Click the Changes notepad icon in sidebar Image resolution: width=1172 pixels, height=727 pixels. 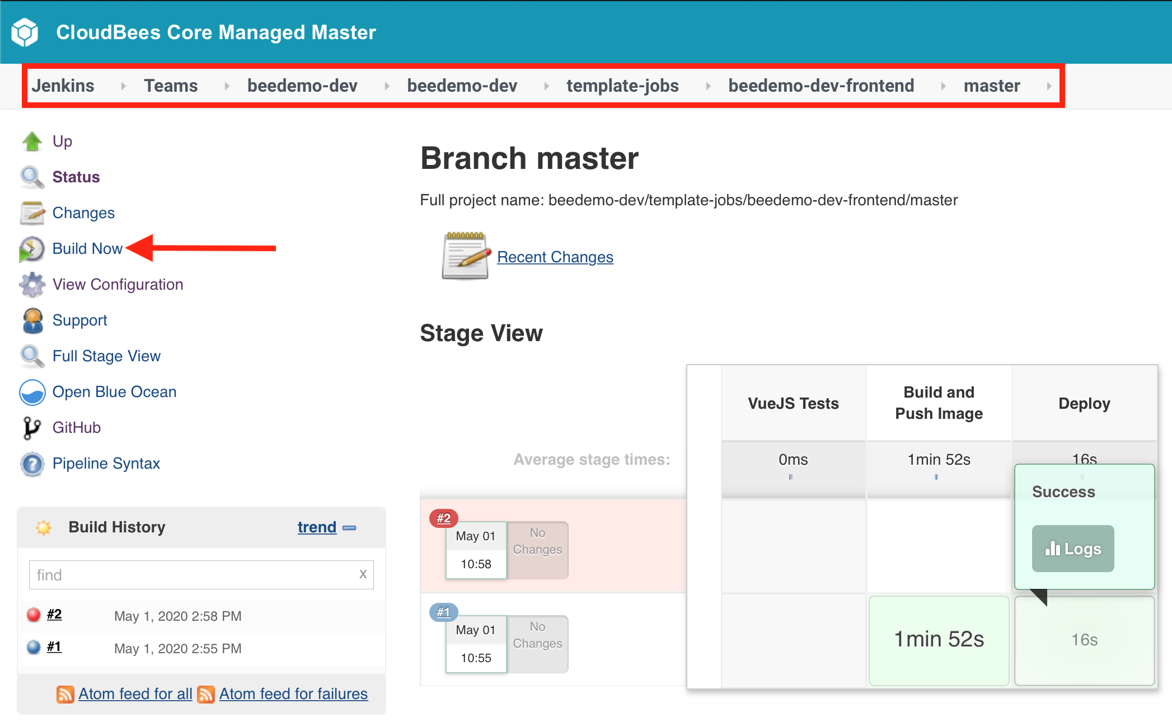pos(32,213)
